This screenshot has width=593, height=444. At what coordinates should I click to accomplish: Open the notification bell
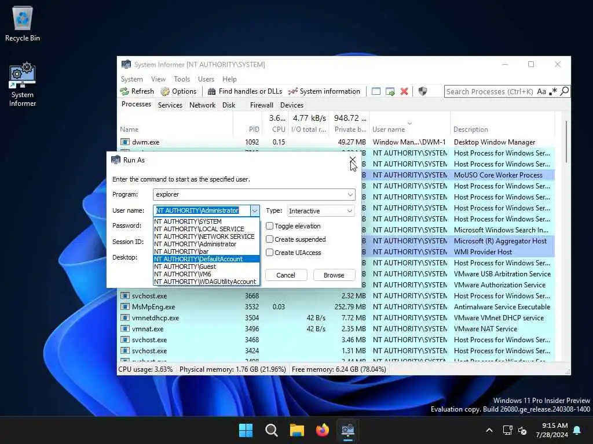click(577, 430)
